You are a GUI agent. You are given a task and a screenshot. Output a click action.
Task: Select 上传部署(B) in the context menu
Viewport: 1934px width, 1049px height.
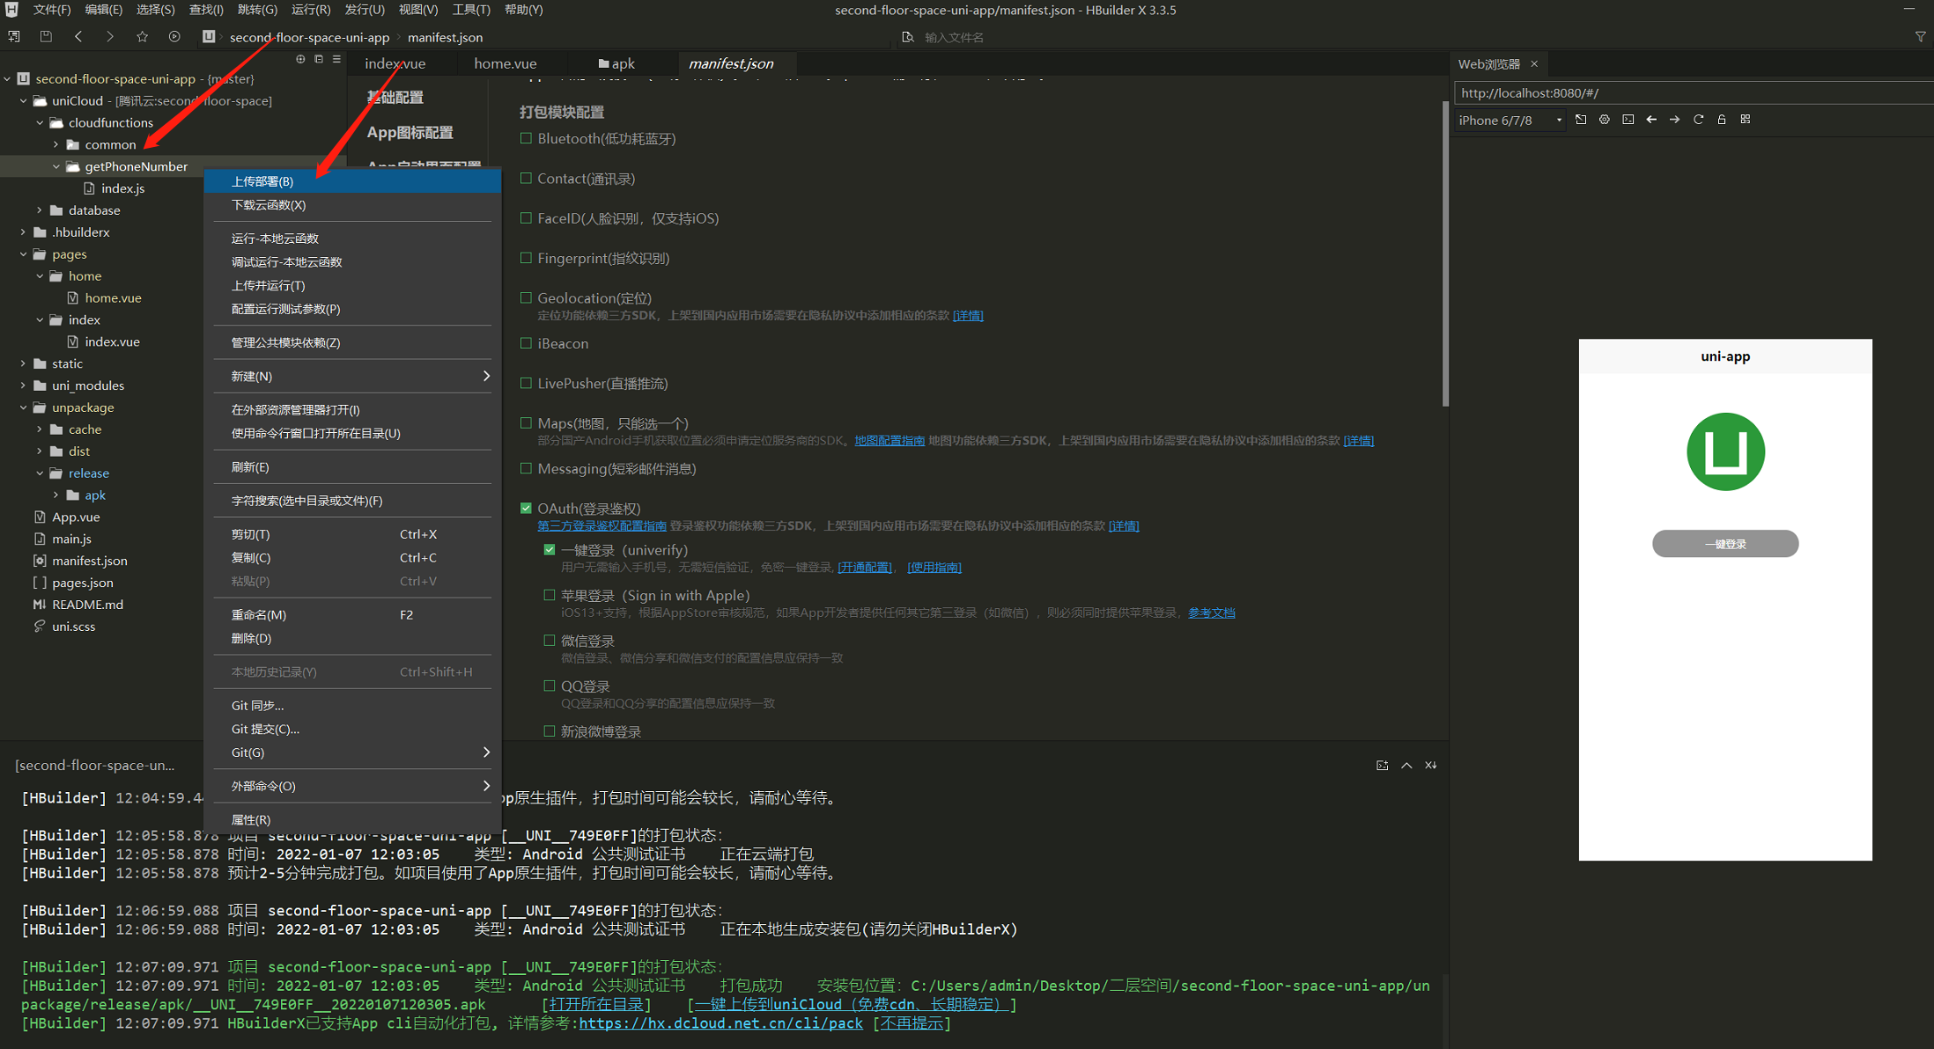(262, 181)
